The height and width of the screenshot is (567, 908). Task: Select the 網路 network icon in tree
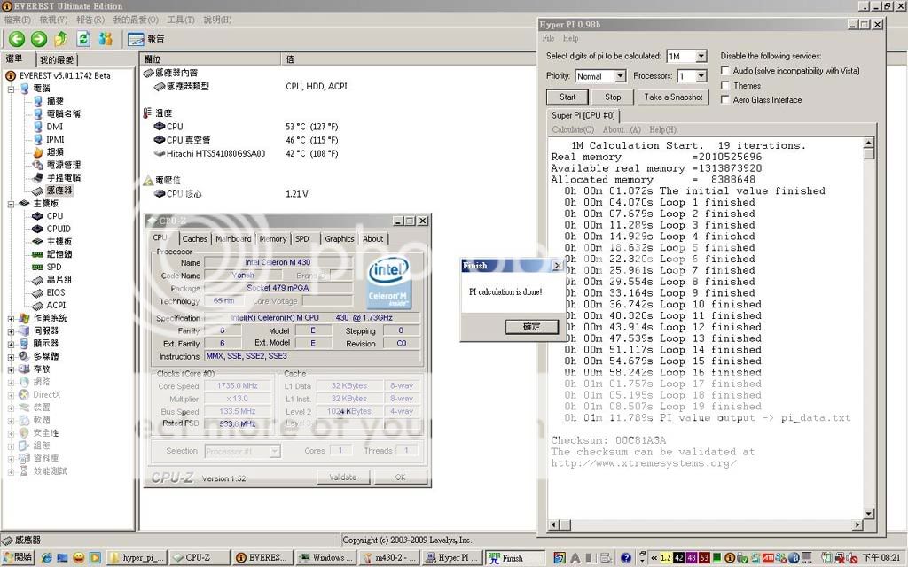point(24,382)
